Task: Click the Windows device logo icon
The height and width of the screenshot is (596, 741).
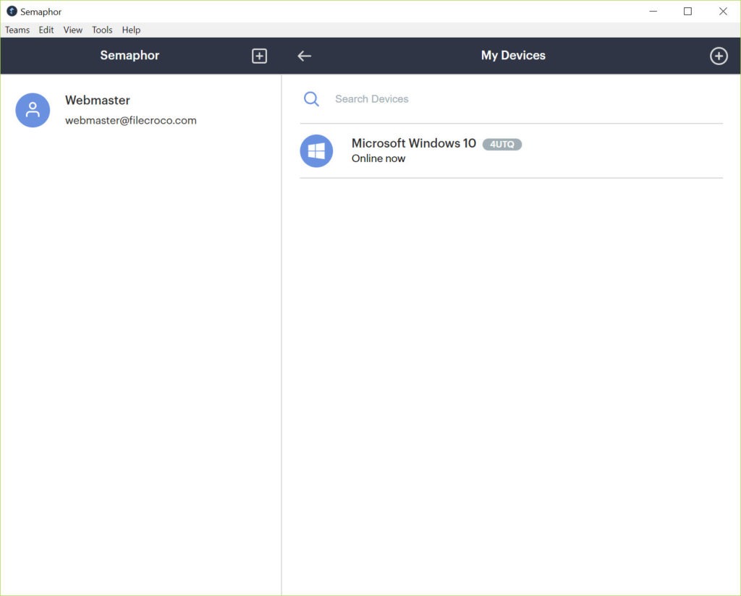Action: coord(316,151)
